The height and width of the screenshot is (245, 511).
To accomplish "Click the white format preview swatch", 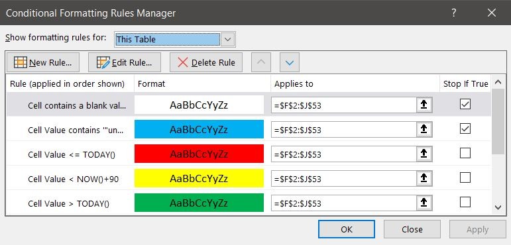I will coord(199,105).
